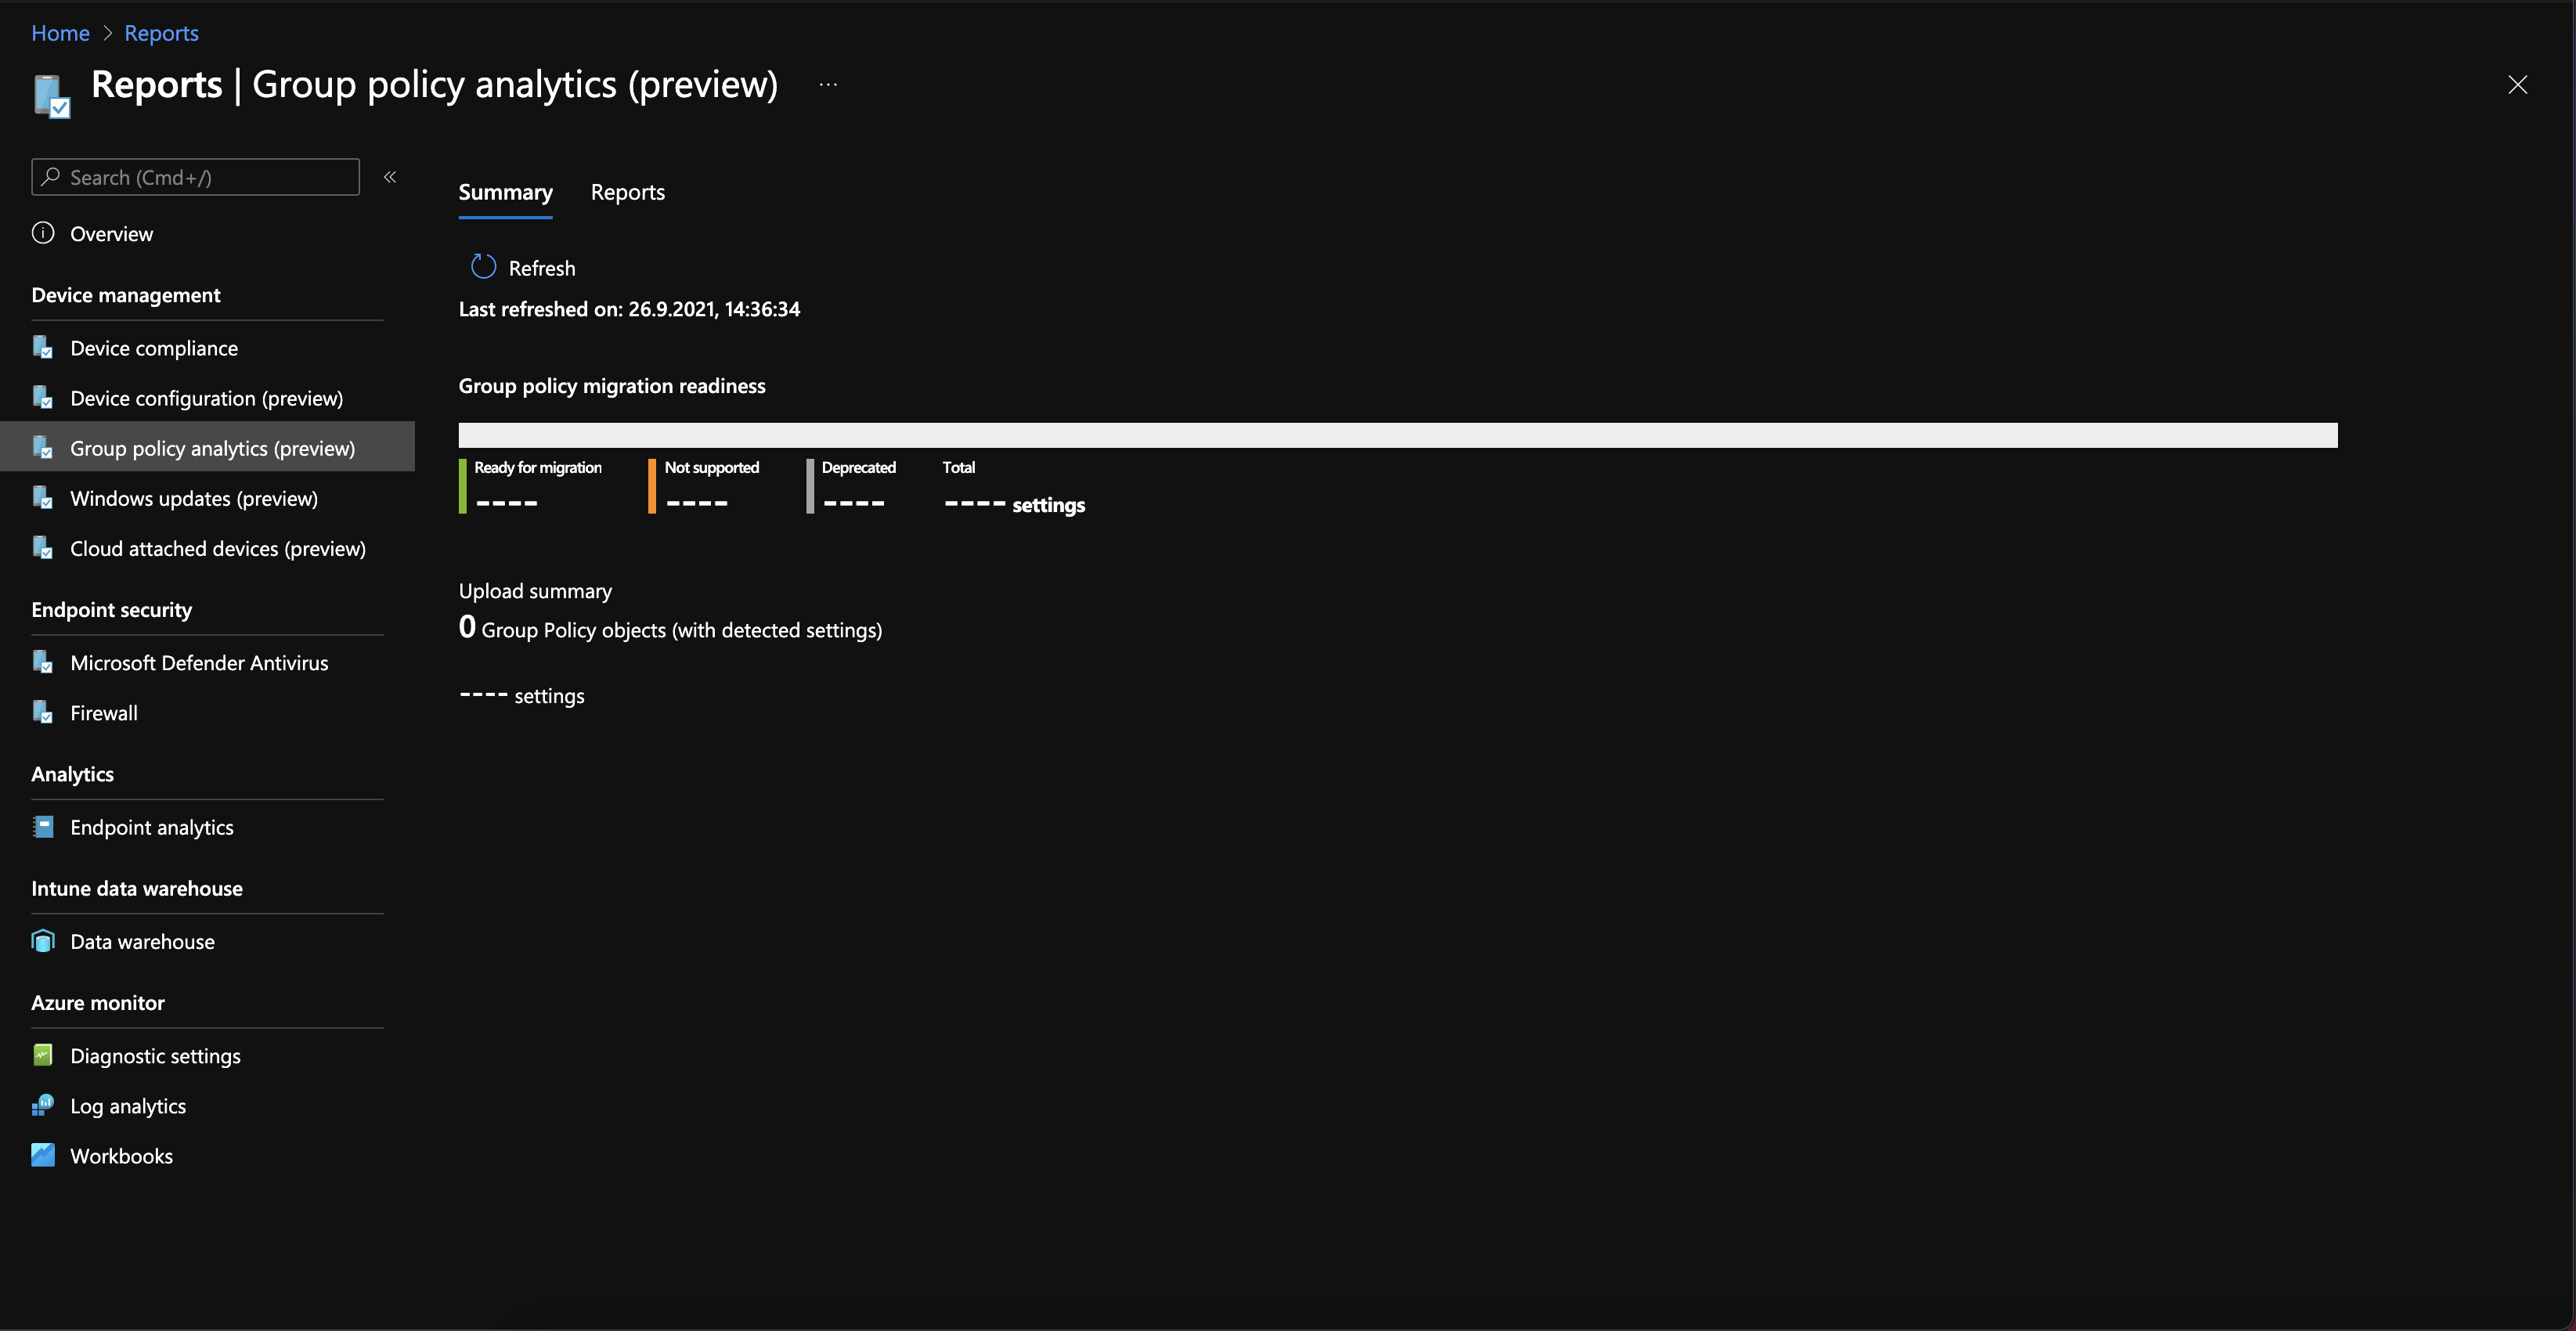
Task: Click the Intune data warehouse section header
Action: (137, 888)
